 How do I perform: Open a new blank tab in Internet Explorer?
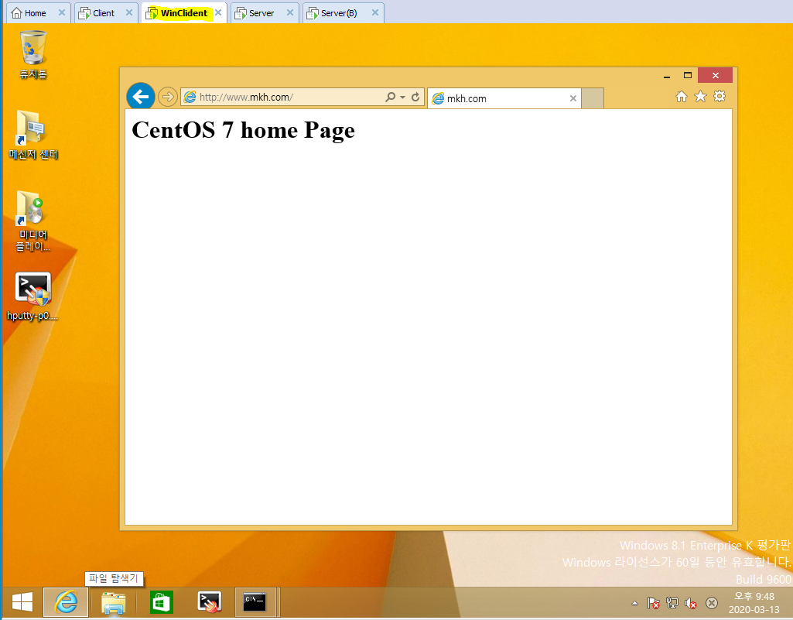592,98
